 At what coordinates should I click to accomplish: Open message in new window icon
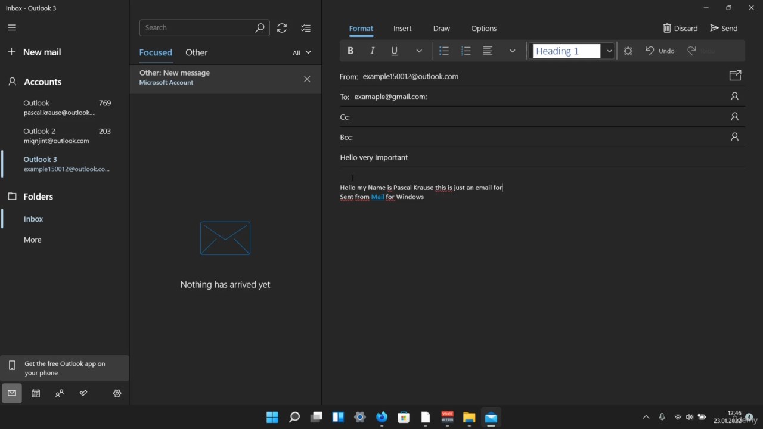pyautogui.click(x=735, y=76)
